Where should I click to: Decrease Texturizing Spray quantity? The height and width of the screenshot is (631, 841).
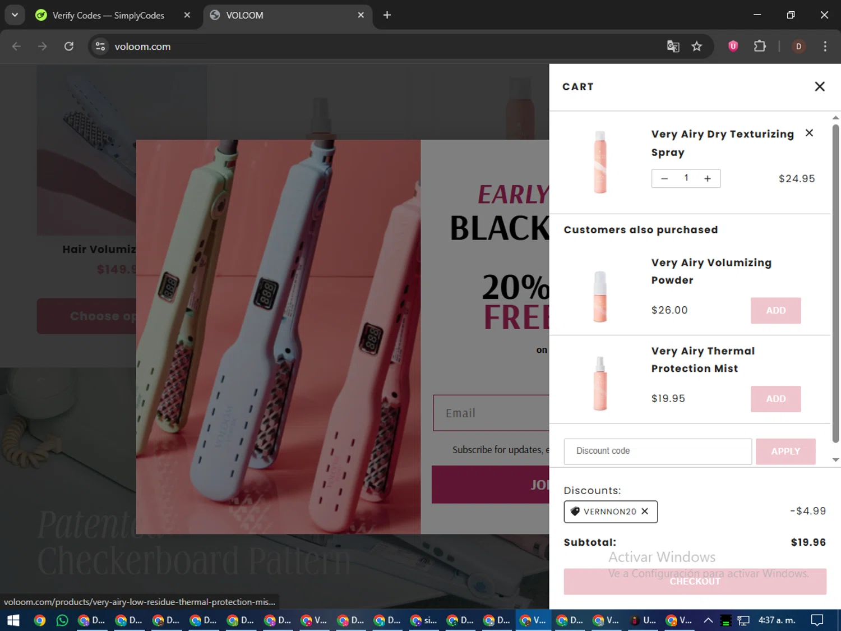[664, 178]
